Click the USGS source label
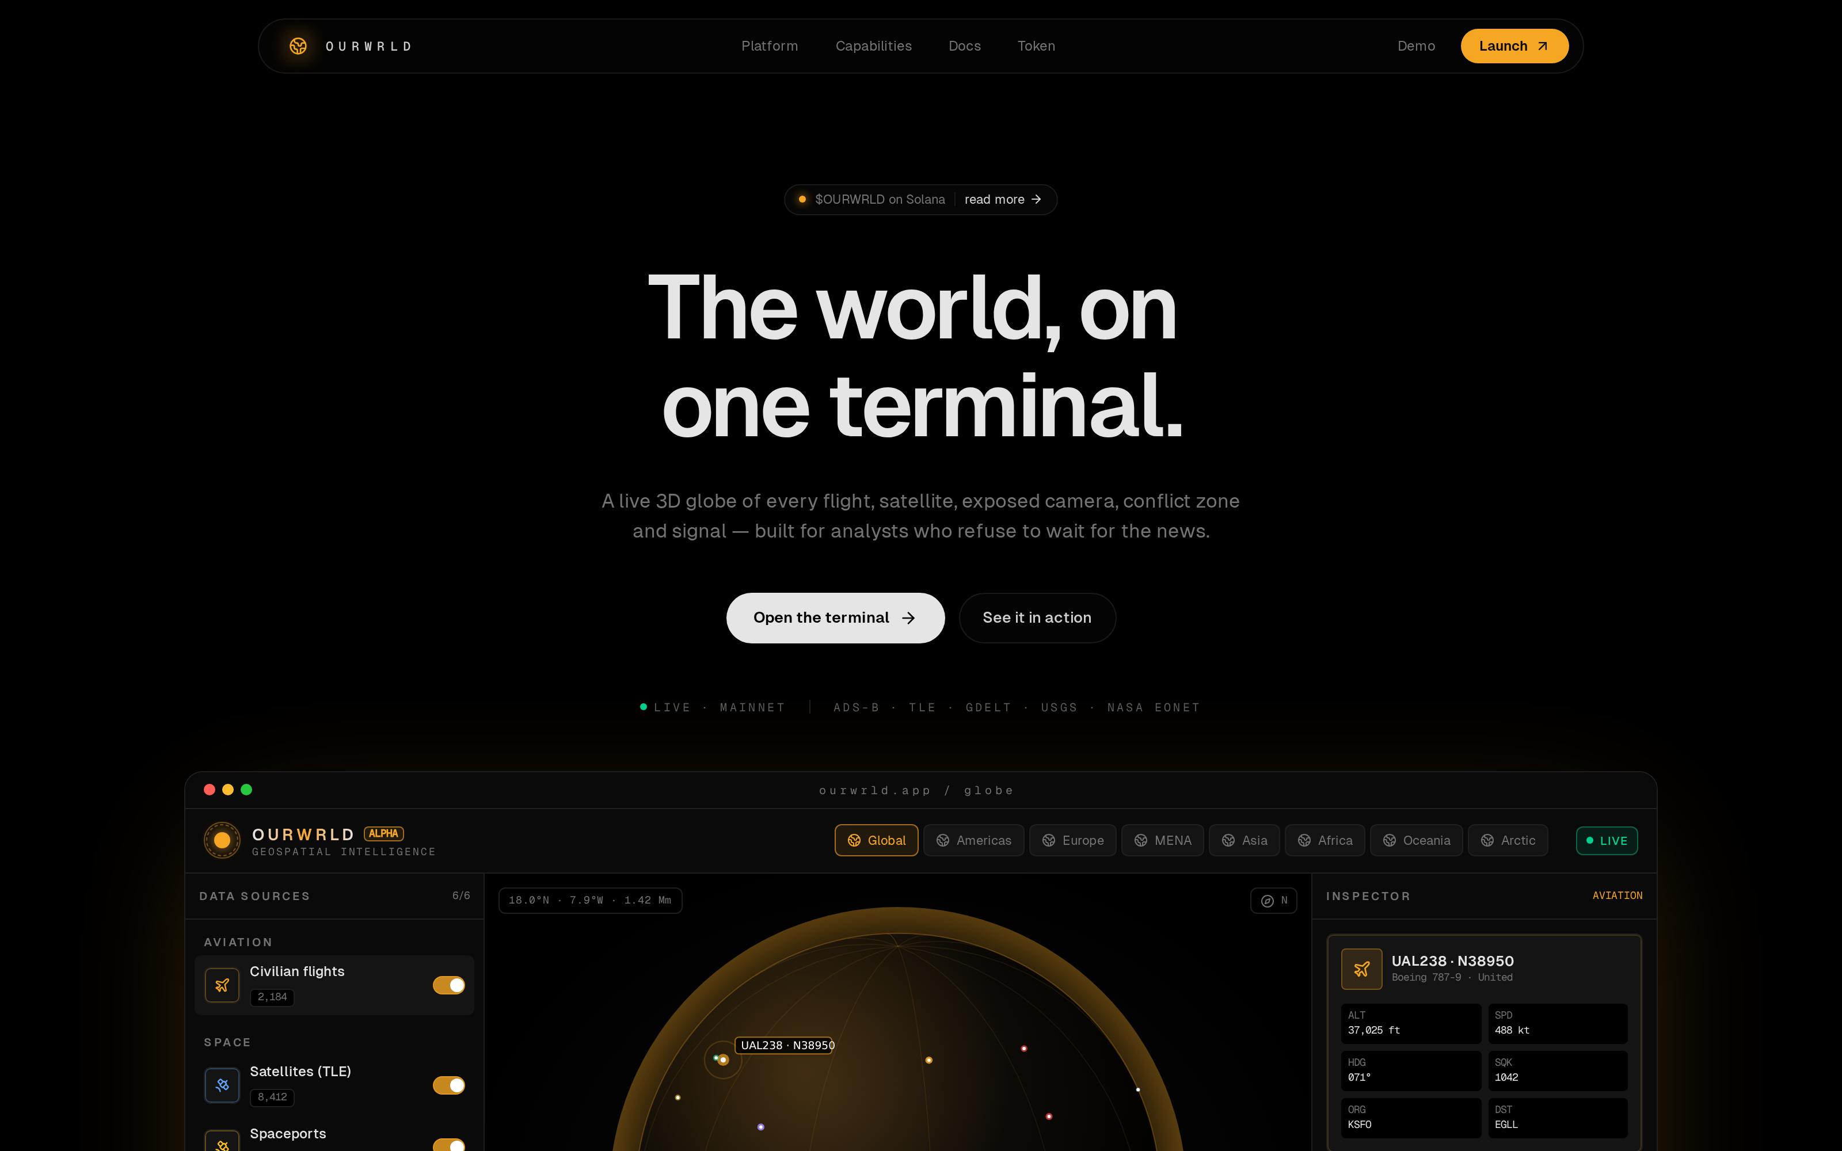Screen dimensions: 1842x1151 [1059, 707]
